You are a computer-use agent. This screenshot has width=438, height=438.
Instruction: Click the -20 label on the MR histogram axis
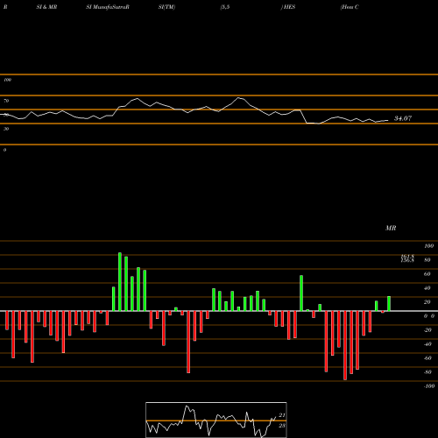click(x=427, y=330)
